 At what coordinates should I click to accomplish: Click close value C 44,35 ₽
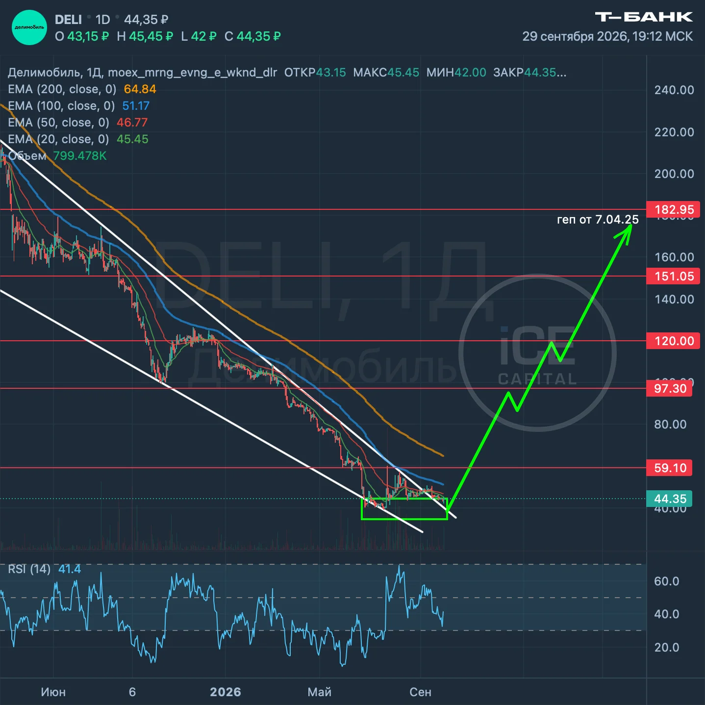(252, 36)
